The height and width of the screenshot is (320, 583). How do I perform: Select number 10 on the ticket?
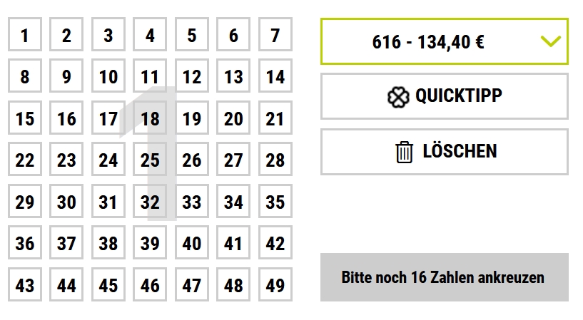point(108,76)
